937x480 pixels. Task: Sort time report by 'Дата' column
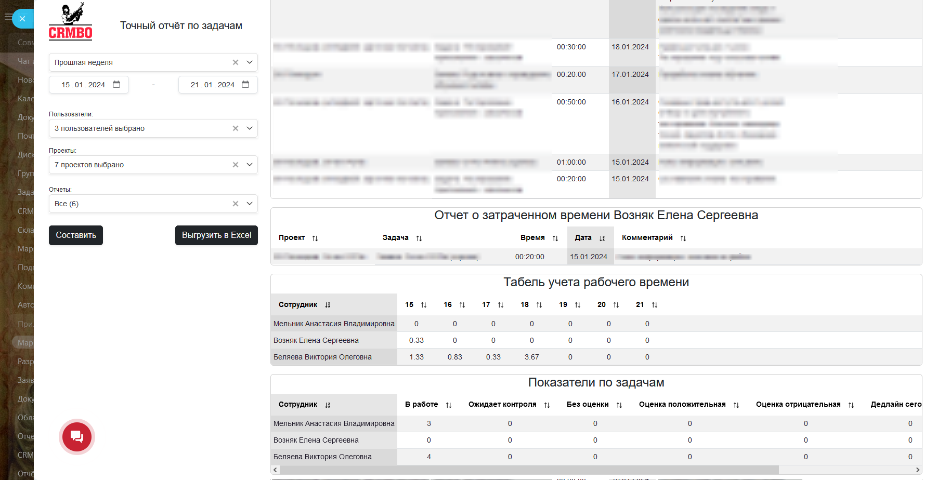(602, 238)
